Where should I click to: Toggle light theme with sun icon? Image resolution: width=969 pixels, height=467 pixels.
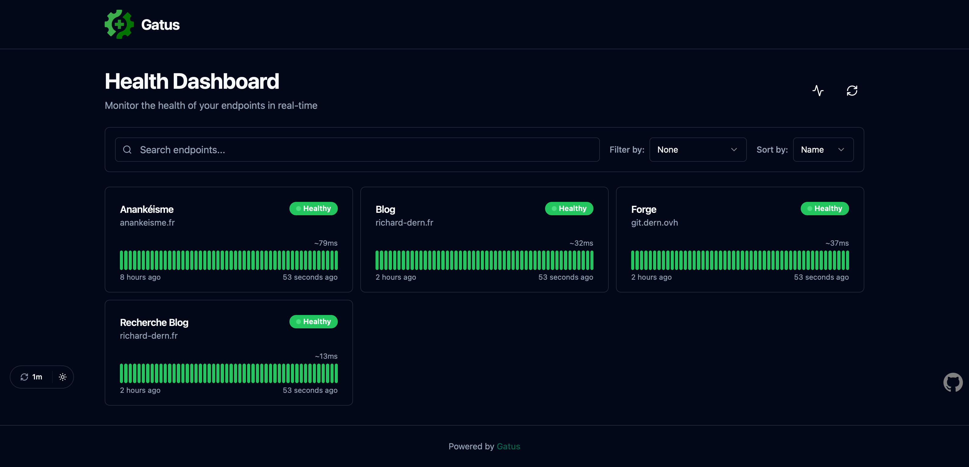(x=63, y=377)
